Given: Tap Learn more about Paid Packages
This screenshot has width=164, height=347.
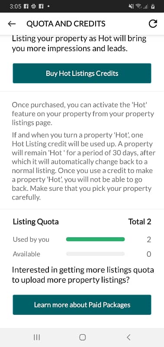Looking at the screenshot, I should (x=82, y=305).
